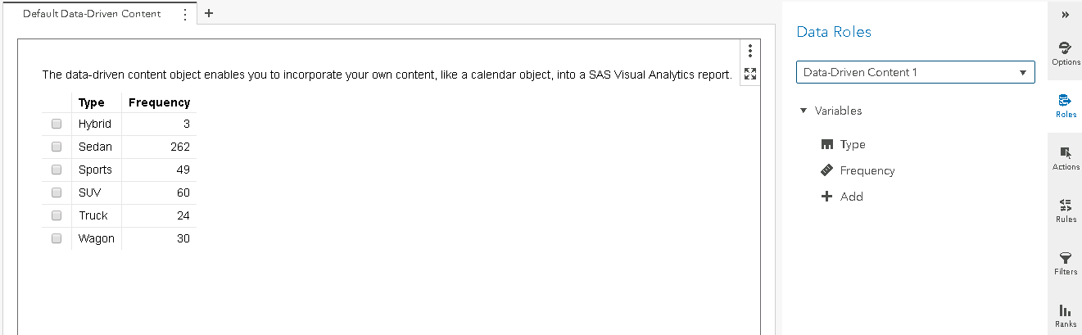This screenshot has height=335, width=1082.
Task: Open object menu with three dots
Action: (x=749, y=51)
